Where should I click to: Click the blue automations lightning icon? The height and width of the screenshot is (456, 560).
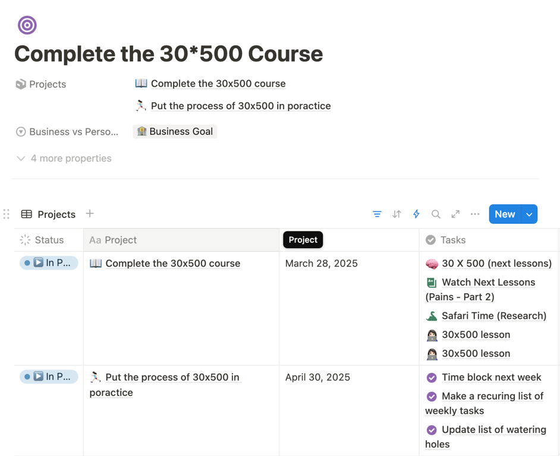[416, 214]
